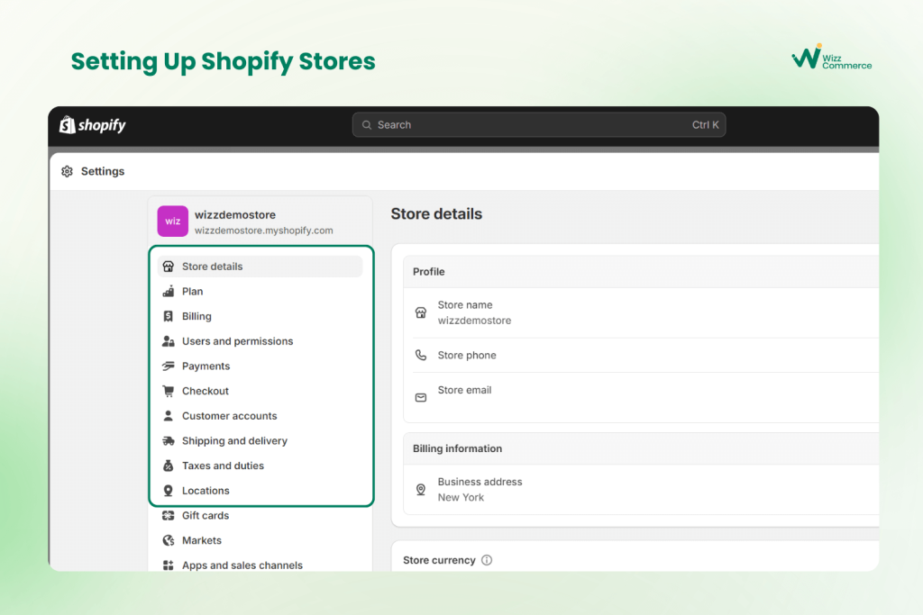Click the Settings page title
Viewport: 923px width, 615px height.
click(103, 171)
